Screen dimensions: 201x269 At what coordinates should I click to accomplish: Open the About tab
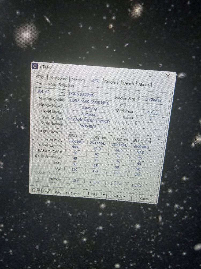pyautogui.click(x=144, y=84)
